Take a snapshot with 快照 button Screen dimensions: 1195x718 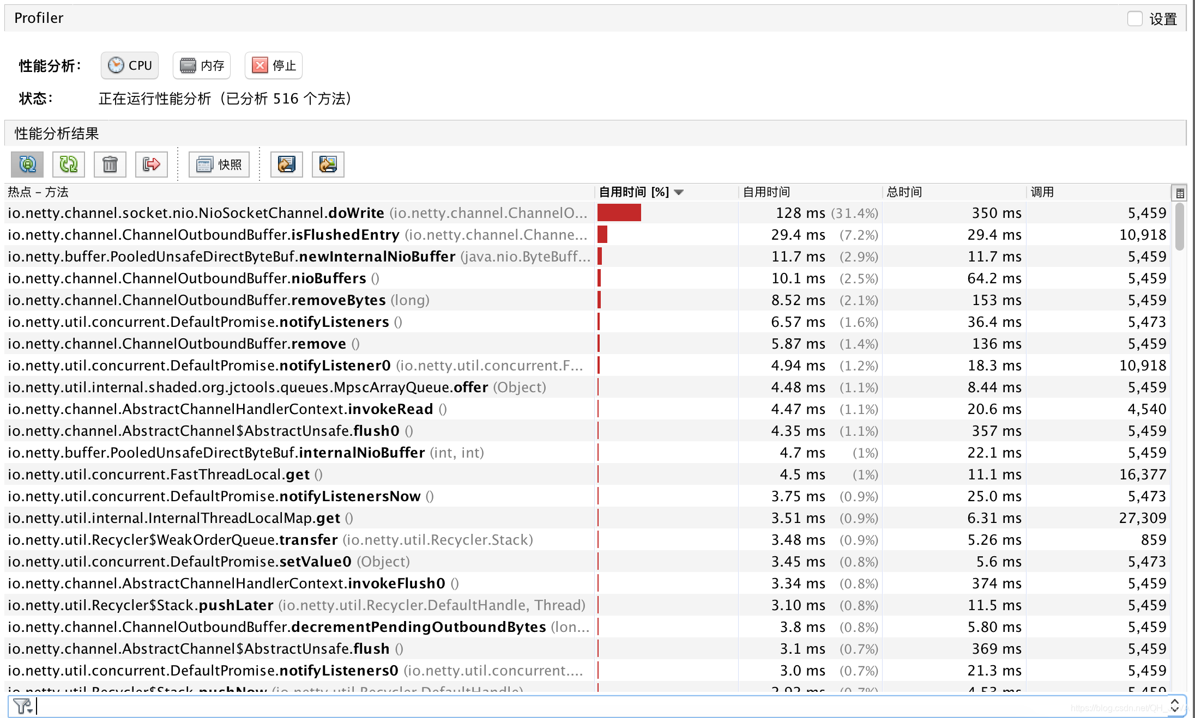pos(219,164)
